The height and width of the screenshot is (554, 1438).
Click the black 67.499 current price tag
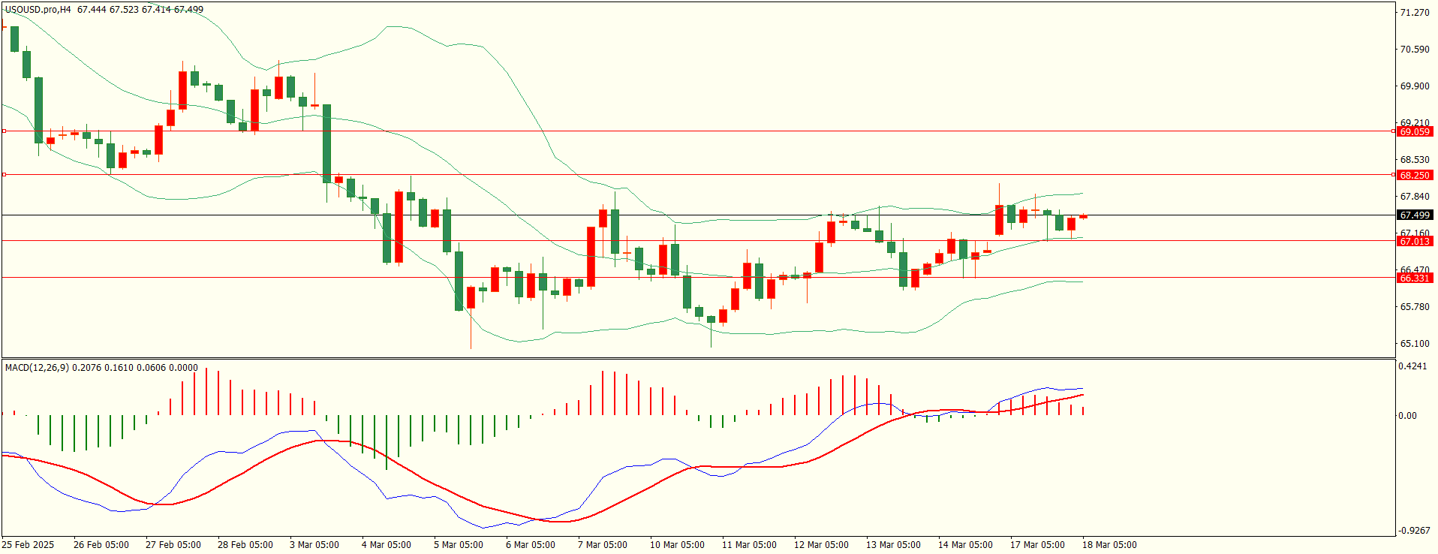(1414, 215)
